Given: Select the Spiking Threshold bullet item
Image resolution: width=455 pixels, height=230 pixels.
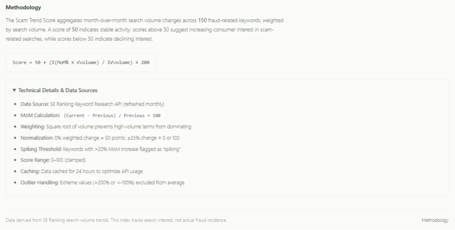Looking at the screenshot, I should click(100, 149).
